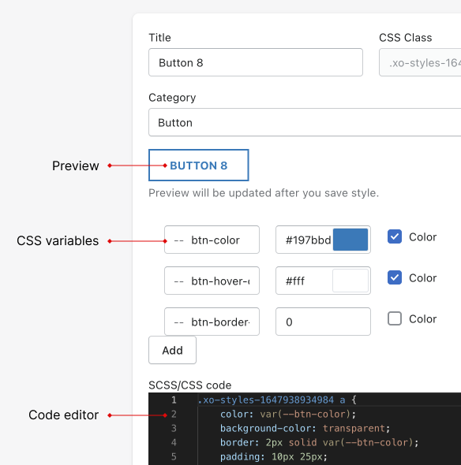
Task: Click the BUTTON 8 preview button
Action: point(198,166)
